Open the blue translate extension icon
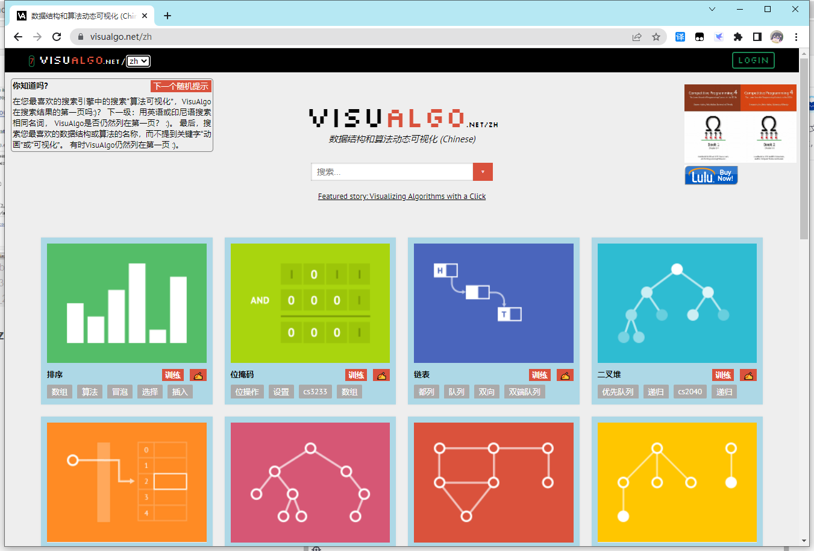 coord(680,37)
